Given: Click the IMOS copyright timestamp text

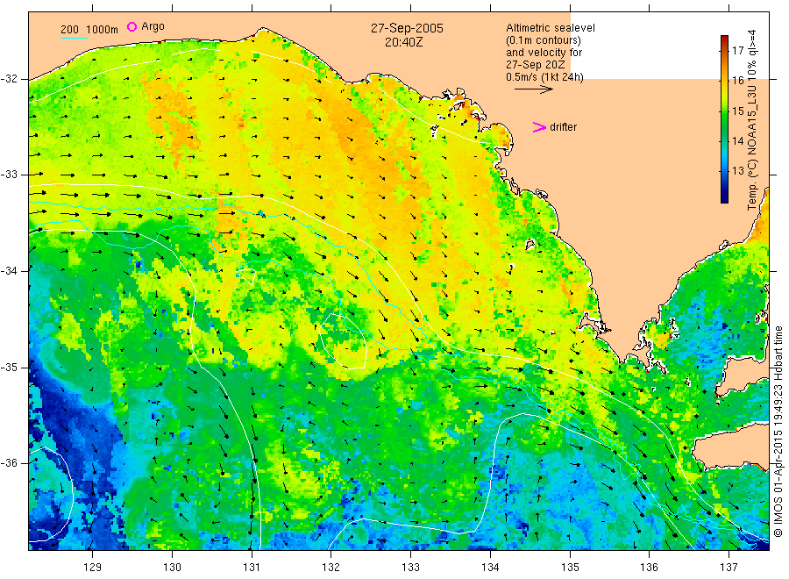Looking at the screenshot, I should tap(778, 431).
